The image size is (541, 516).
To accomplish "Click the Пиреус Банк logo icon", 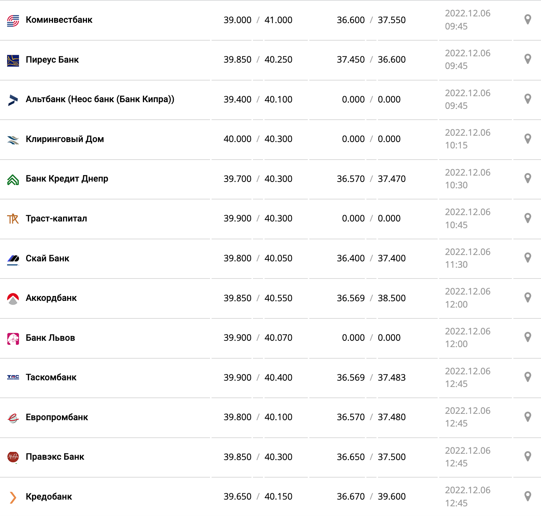I will (x=13, y=60).
